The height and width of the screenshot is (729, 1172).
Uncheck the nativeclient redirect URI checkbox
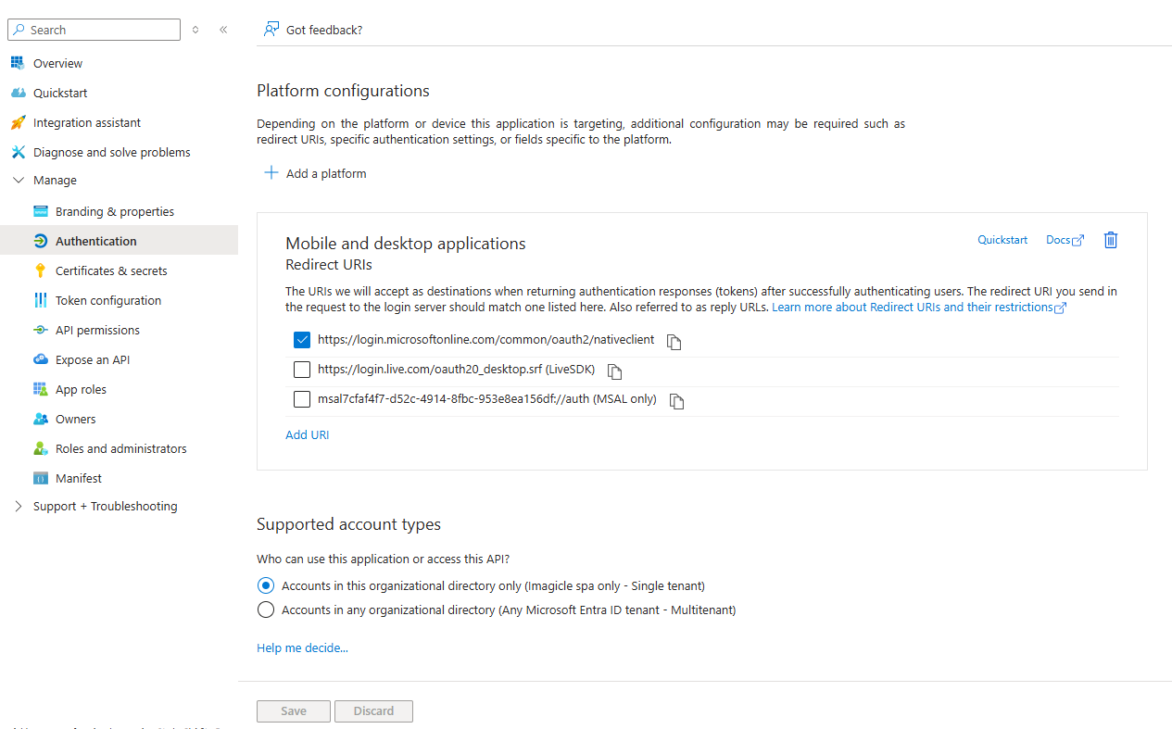point(302,340)
